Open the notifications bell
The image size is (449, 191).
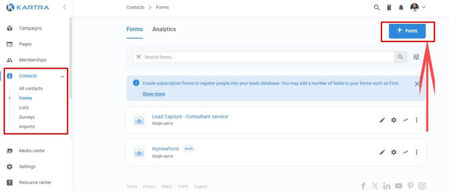401,8
